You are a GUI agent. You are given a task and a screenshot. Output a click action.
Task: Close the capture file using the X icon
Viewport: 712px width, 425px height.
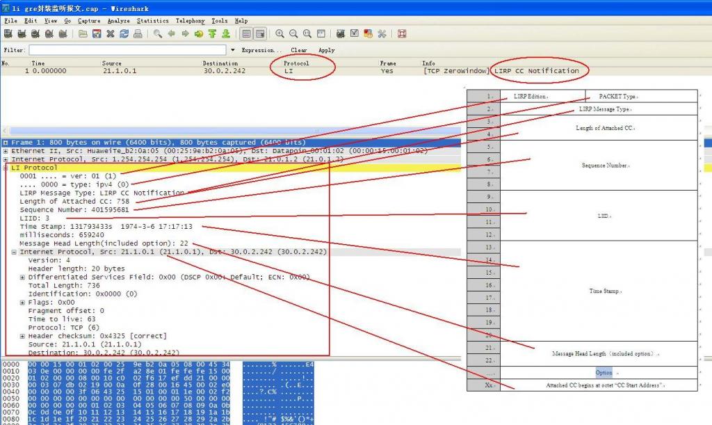[111, 33]
